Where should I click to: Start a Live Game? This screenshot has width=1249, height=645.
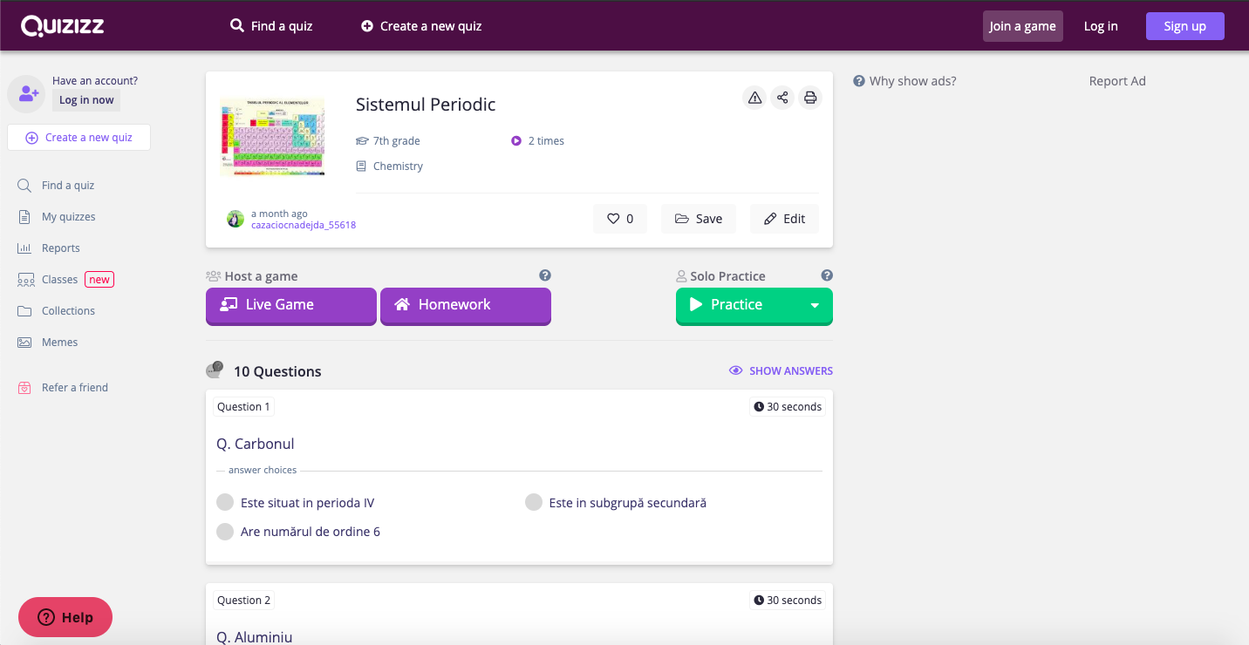click(291, 305)
